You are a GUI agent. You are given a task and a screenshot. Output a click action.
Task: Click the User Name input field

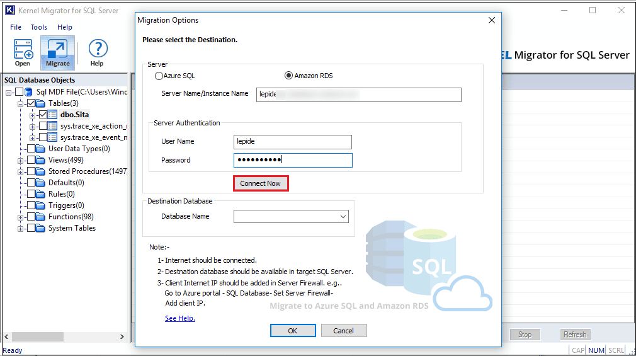(292, 142)
